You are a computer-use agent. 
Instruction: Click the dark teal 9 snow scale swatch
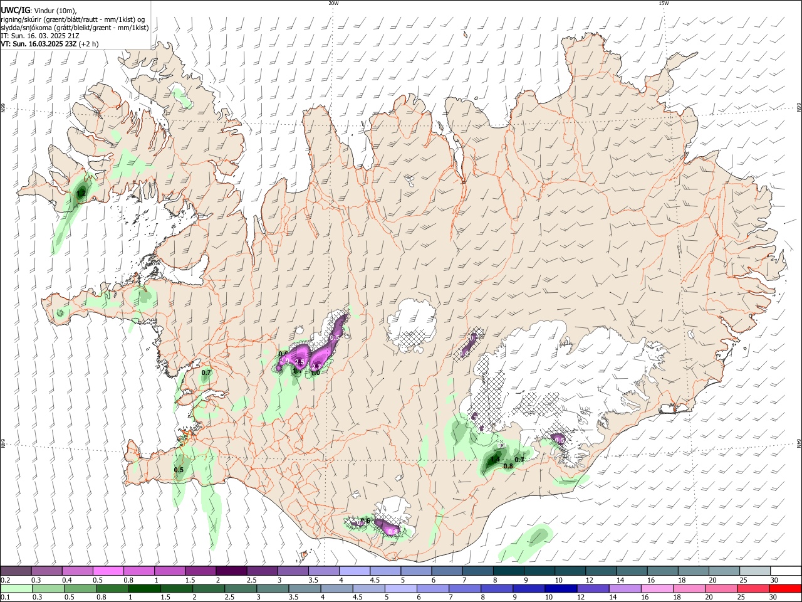(x=539, y=571)
